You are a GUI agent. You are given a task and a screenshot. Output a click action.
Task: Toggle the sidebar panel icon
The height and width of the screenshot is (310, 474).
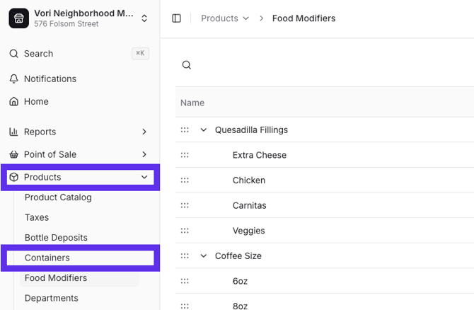coord(177,18)
